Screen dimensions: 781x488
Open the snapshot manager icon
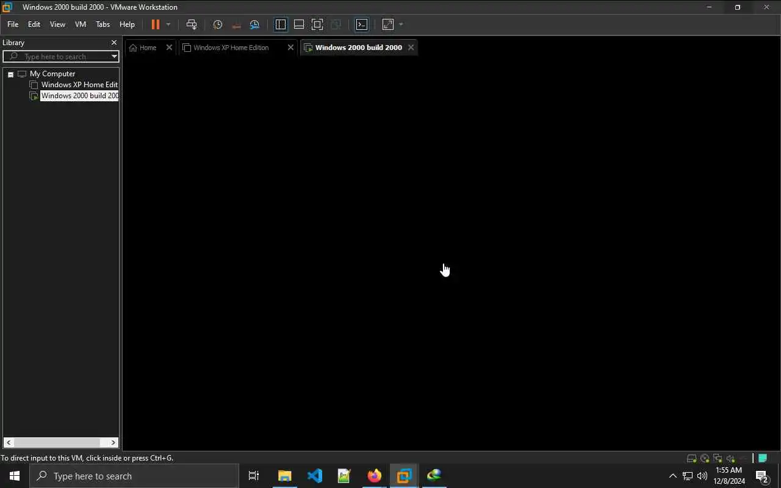coord(254,24)
